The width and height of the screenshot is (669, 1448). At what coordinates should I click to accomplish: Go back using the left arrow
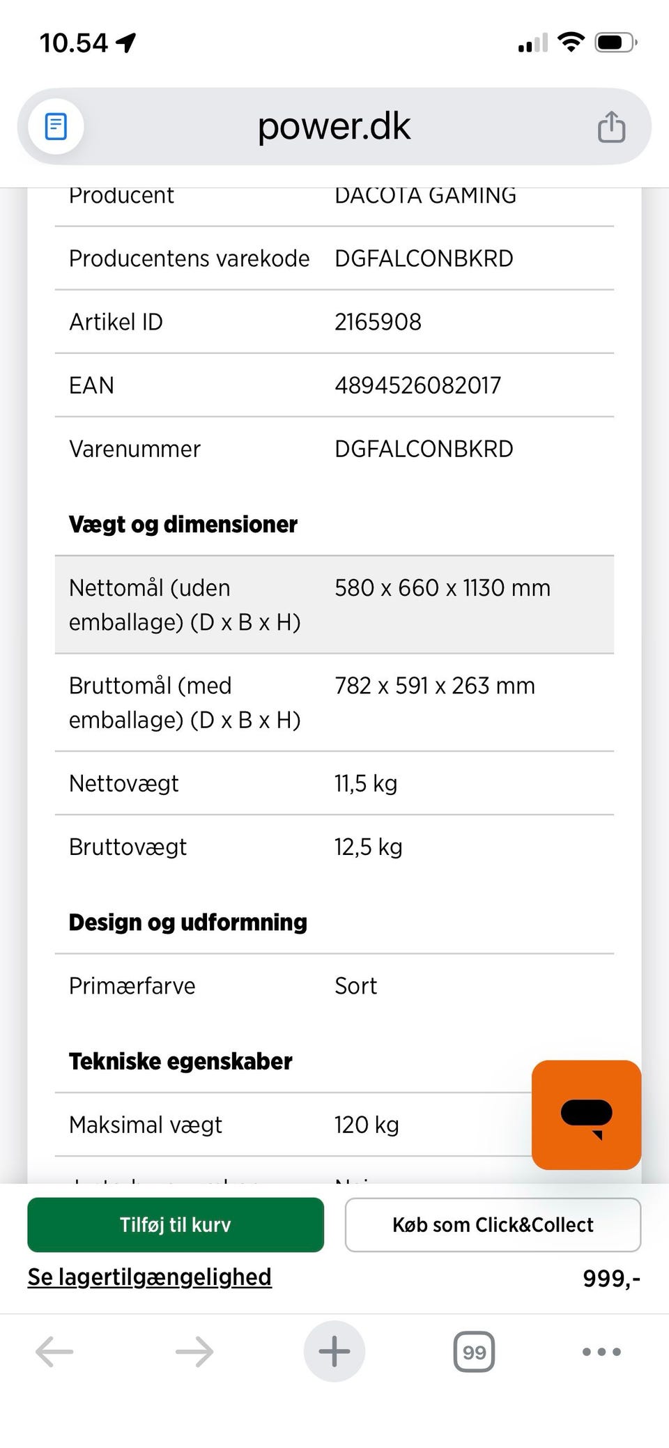point(54,1352)
